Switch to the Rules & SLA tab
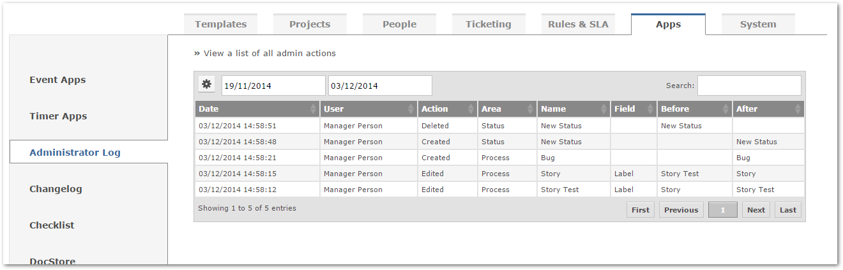The image size is (843, 270). pos(578,24)
